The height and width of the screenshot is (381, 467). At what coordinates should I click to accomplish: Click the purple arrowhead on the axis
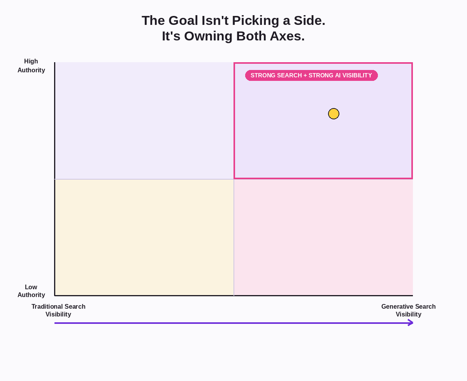(411, 323)
